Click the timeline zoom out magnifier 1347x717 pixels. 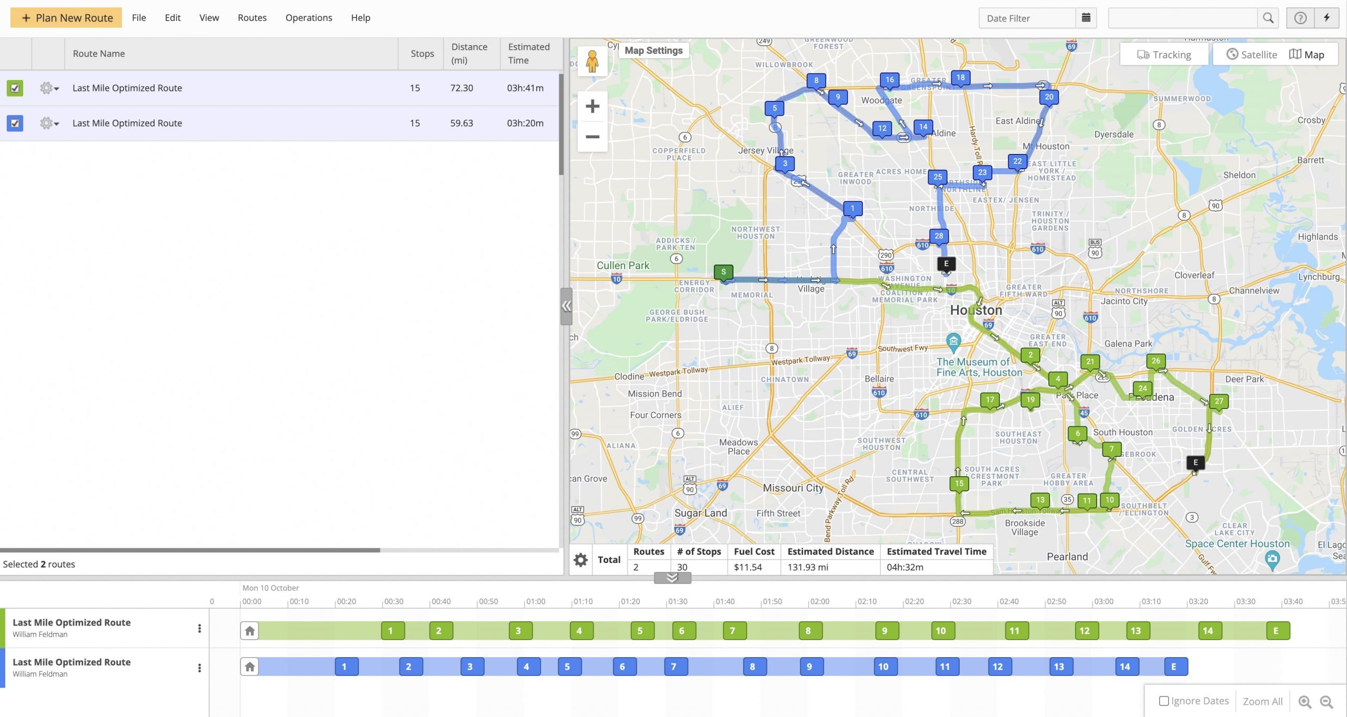[x=1326, y=702]
